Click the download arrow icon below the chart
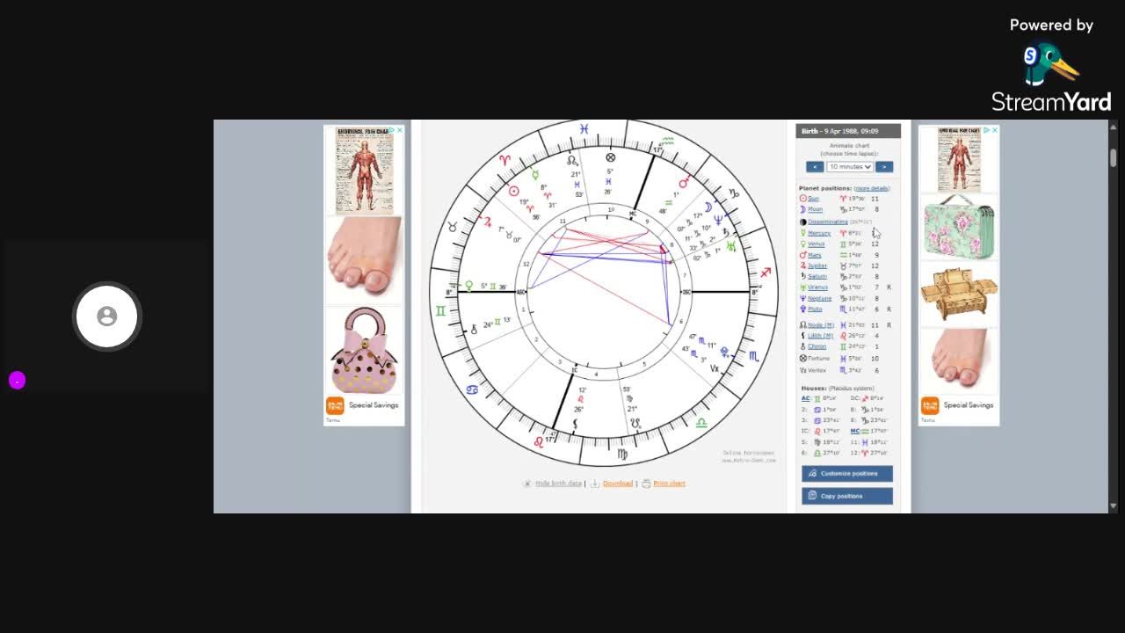 (x=595, y=483)
